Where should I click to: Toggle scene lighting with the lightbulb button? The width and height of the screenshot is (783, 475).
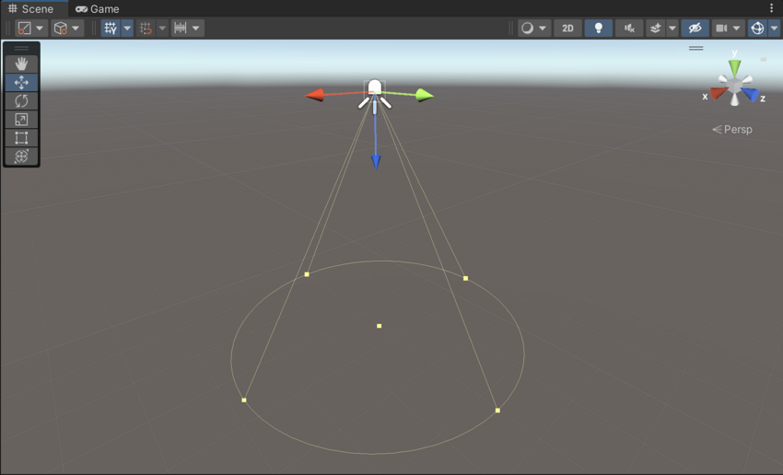[598, 29]
